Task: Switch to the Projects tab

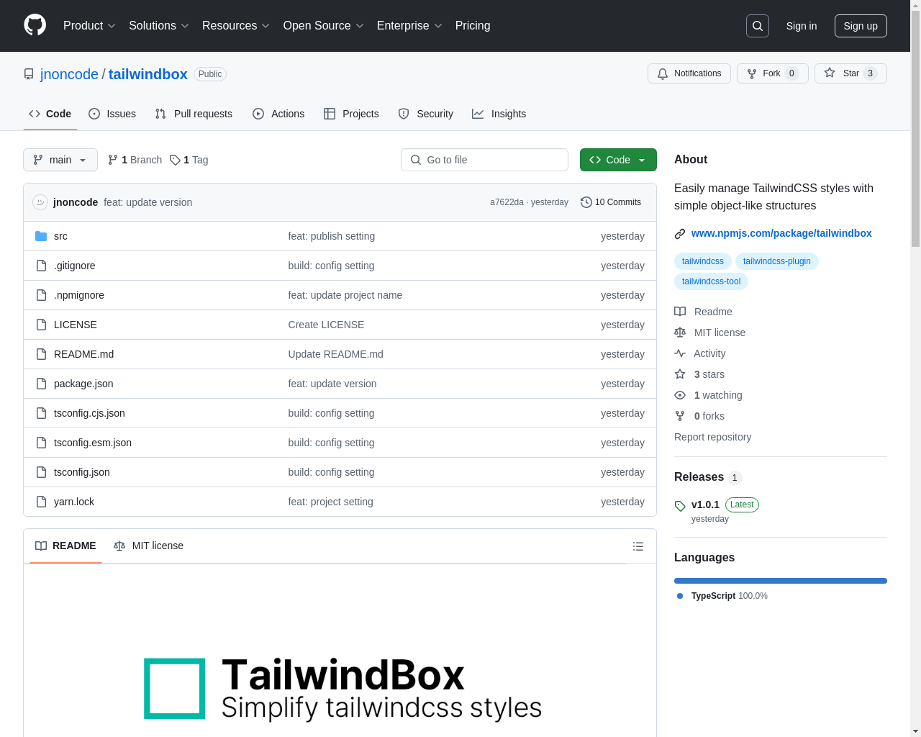Action: (x=351, y=114)
